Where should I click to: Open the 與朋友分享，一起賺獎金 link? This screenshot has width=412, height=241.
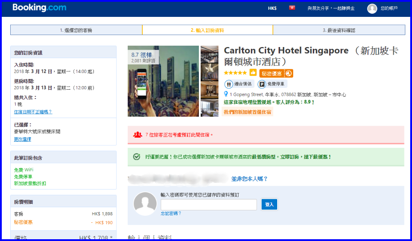pyautogui.click(x=331, y=8)
